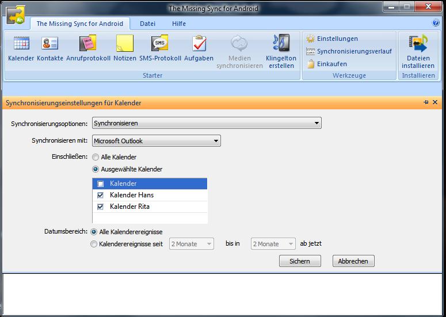Image resolution: width=446 pixels, height=317 pixels.
Task: Select the Kalender Rita list row text
Action: (x=129, y=207)
